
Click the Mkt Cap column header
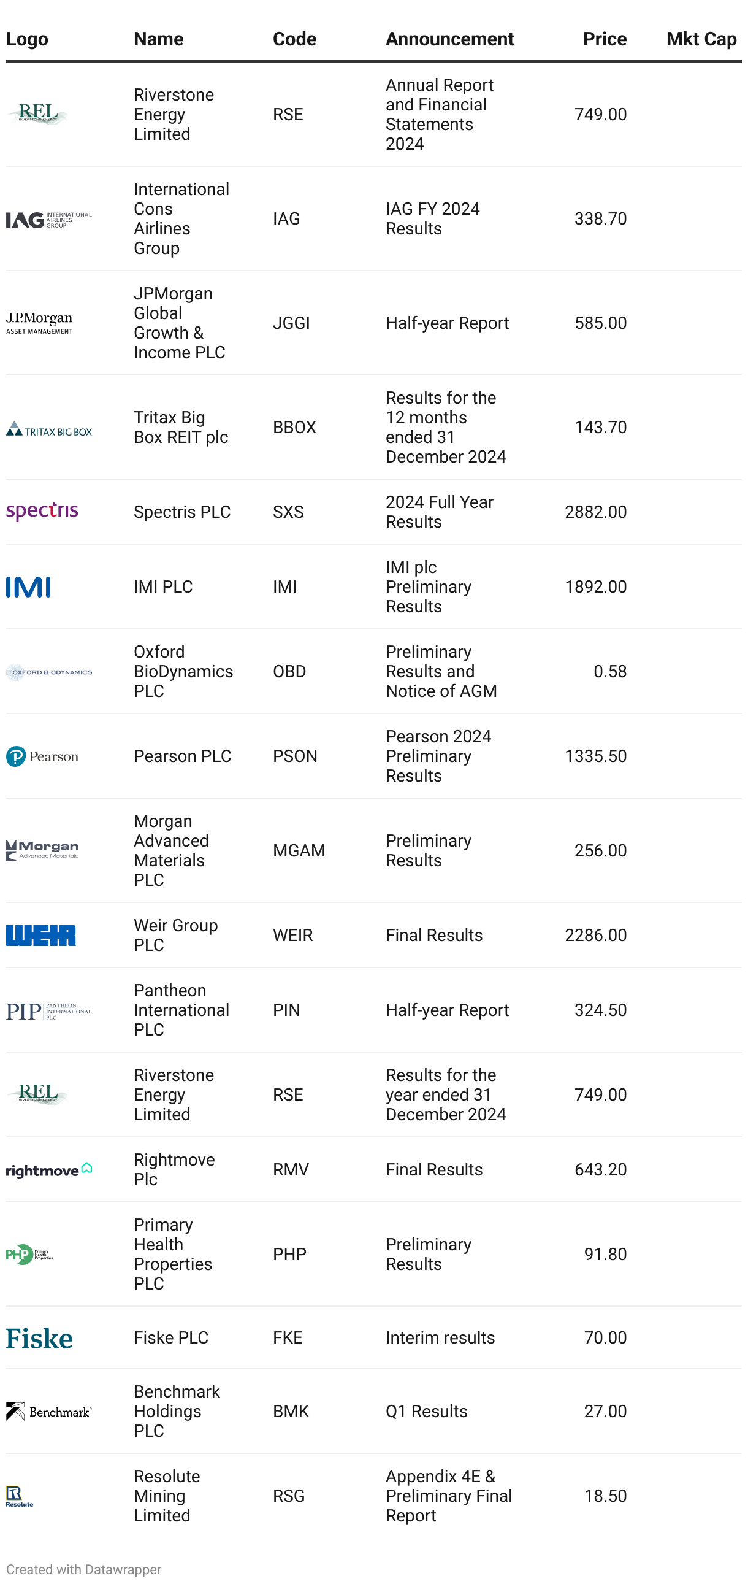(x=701, y=39)
